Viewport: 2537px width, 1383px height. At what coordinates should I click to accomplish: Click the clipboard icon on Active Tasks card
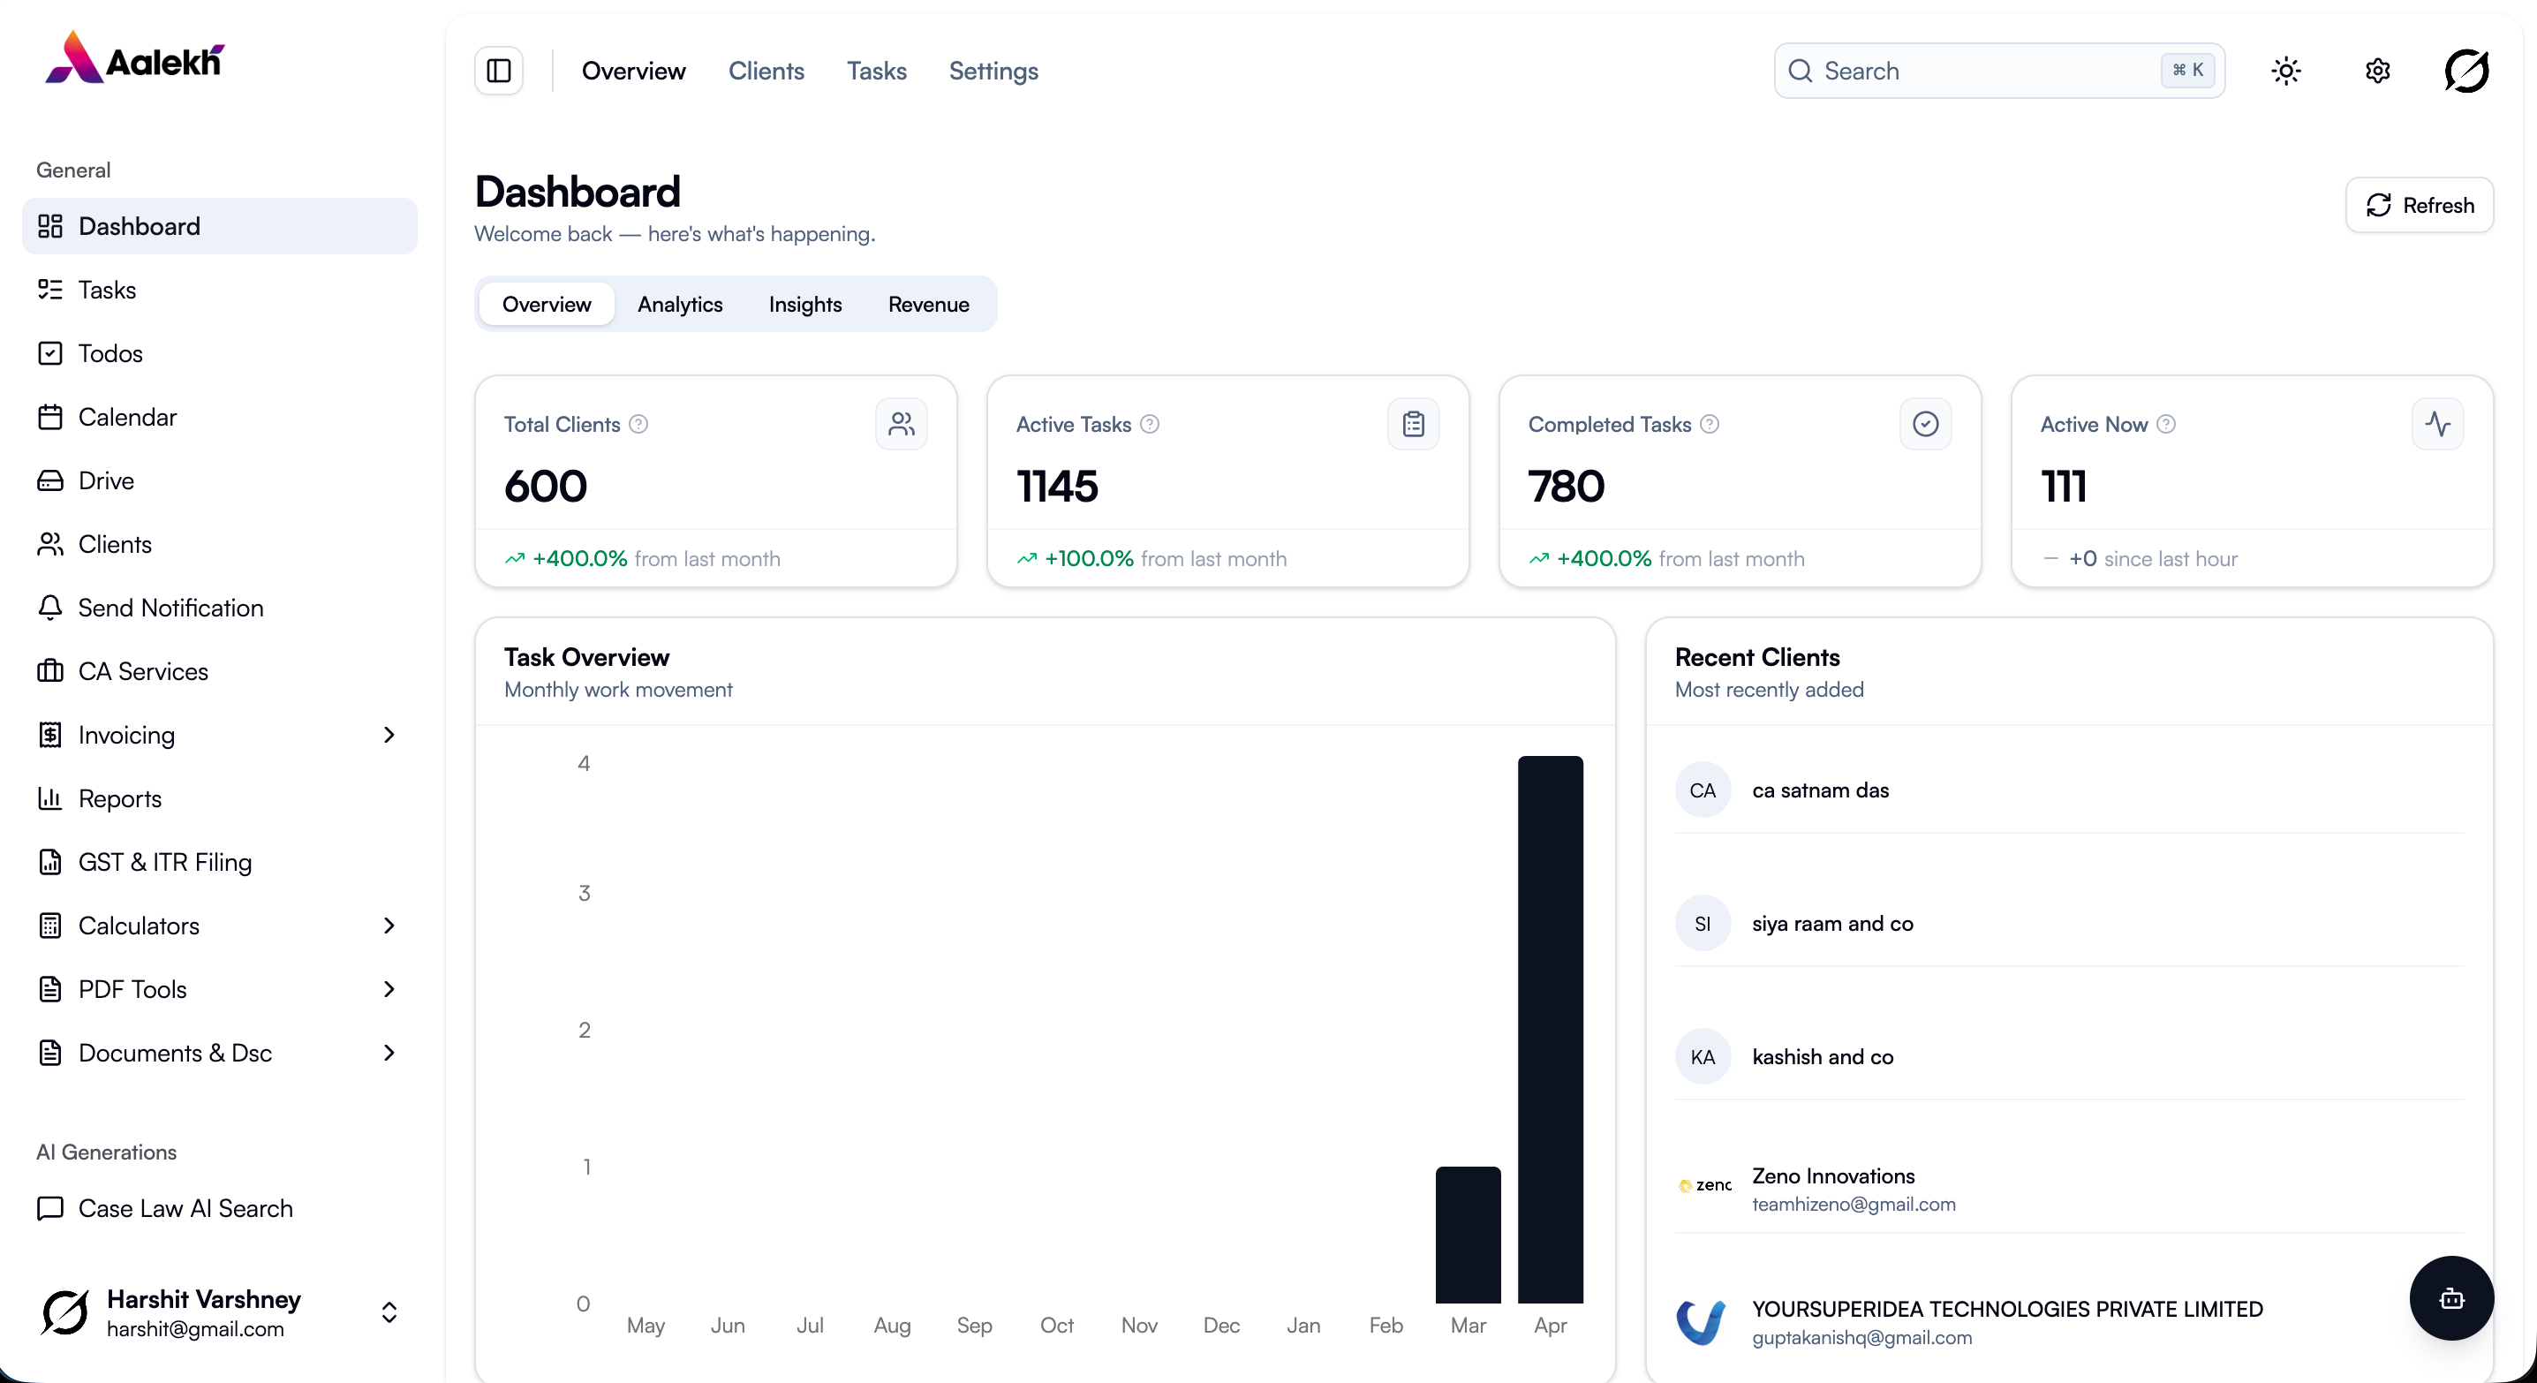[x=1413, y=424]
